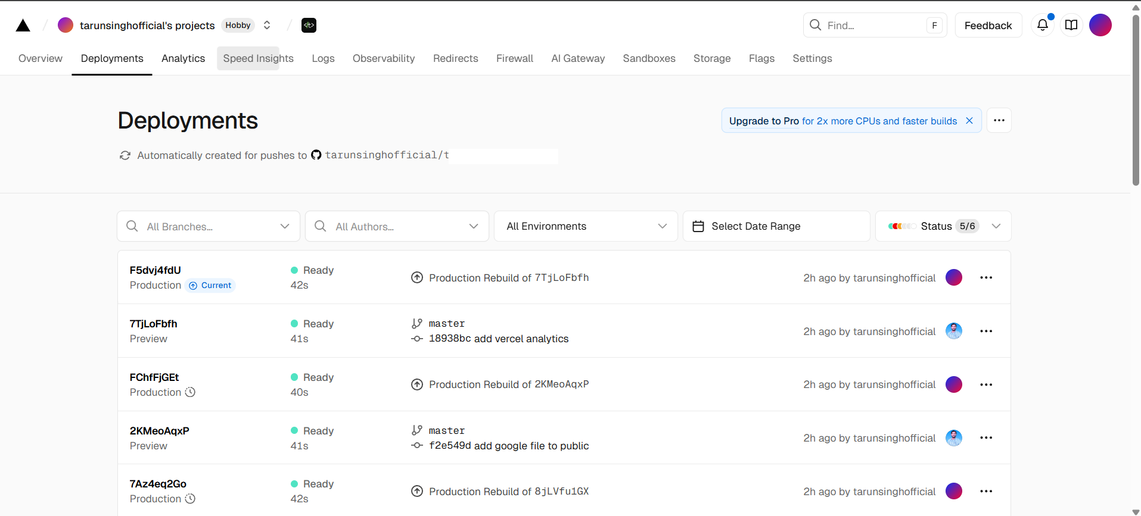The image size is (1141, 516).
Task: Open the Logs tab
Action: [x=323, y=58]
